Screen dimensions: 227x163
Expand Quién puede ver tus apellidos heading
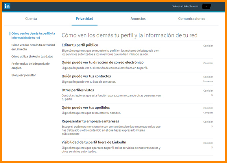[86, 107]
